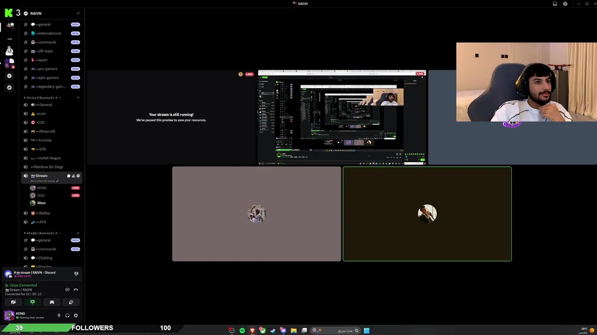Join the Roblox voice channel
Viewport: 597px width, 335px height.
(x=52, y=213)
